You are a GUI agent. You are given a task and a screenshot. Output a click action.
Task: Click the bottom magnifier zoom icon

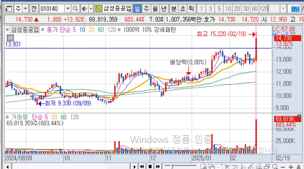tap(275, 166)
